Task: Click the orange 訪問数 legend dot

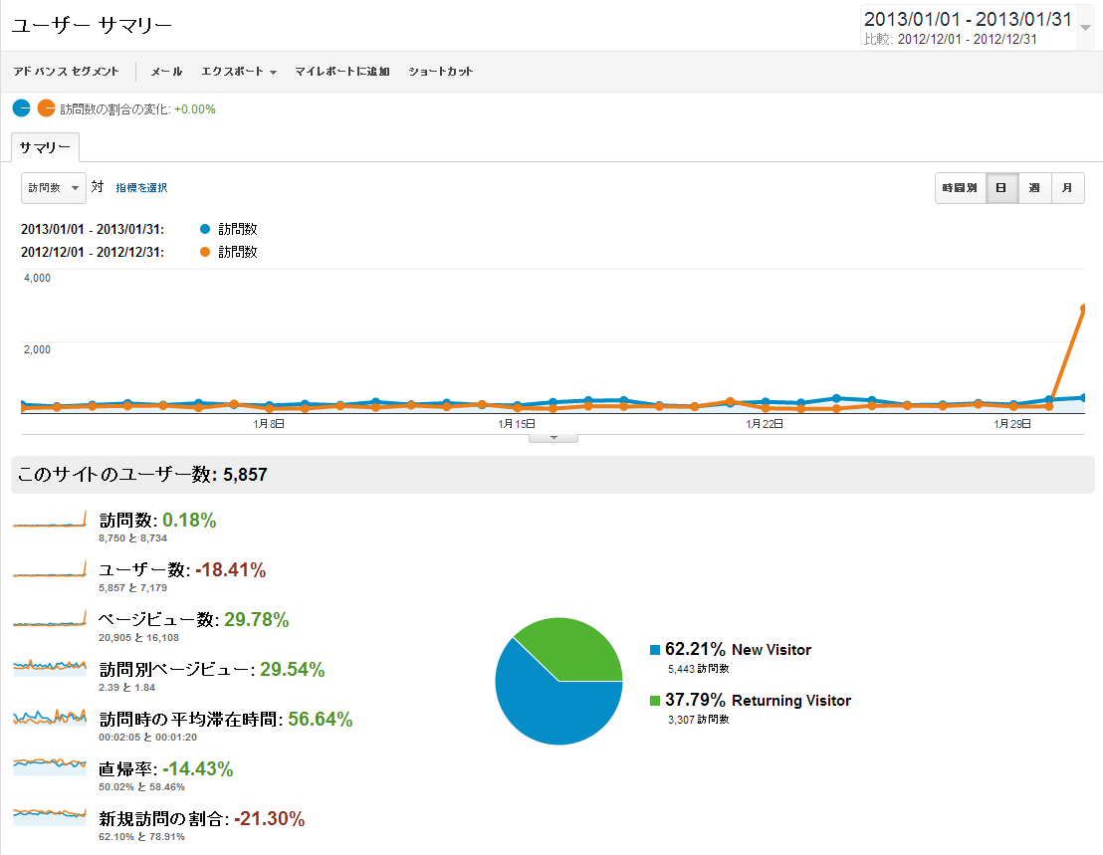Action: (205, 252)
